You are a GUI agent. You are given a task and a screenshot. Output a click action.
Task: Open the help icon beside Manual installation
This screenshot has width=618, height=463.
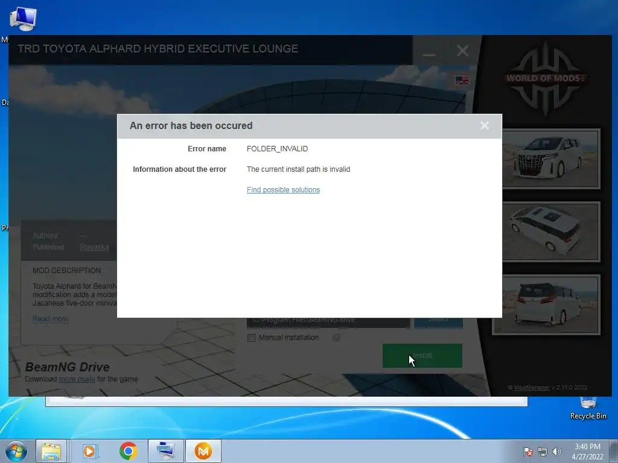(336, 338)
